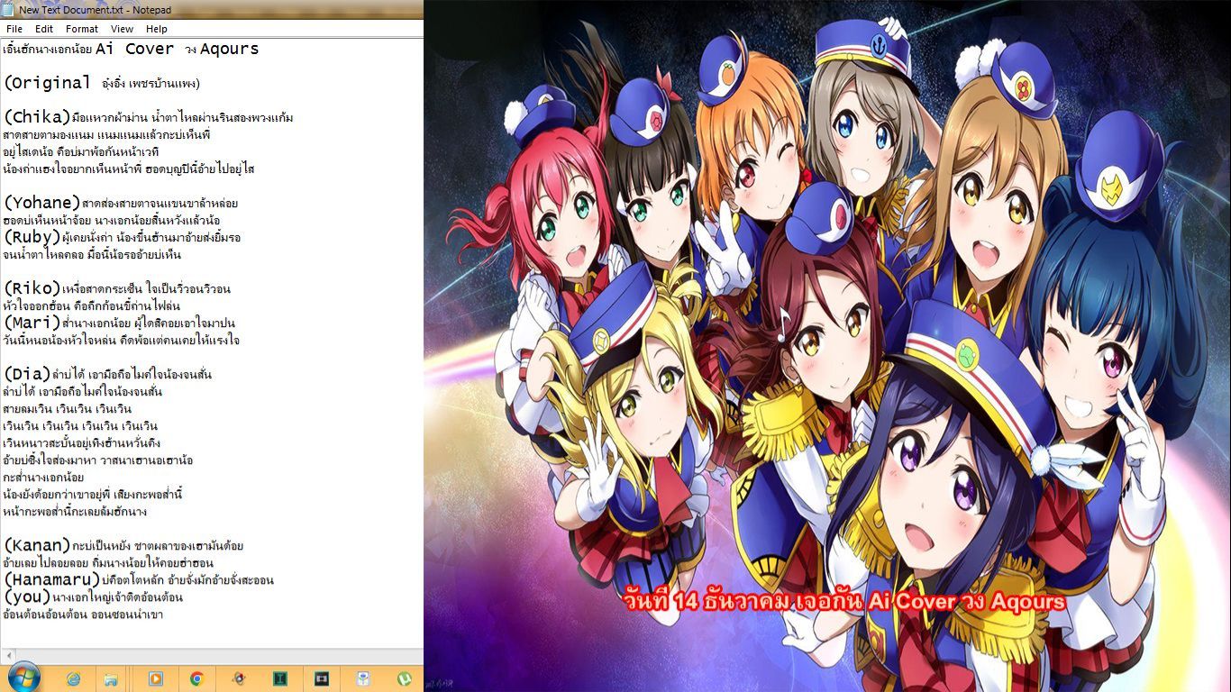Click the '(Riko)' singer label

point(32,288)
